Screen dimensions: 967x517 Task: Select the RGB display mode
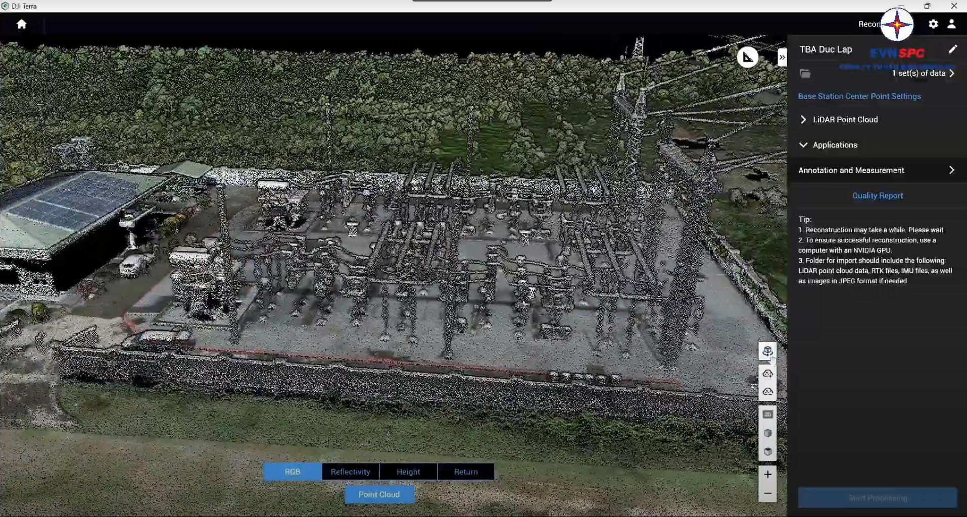pyautogui.click(x=293, y=472)
